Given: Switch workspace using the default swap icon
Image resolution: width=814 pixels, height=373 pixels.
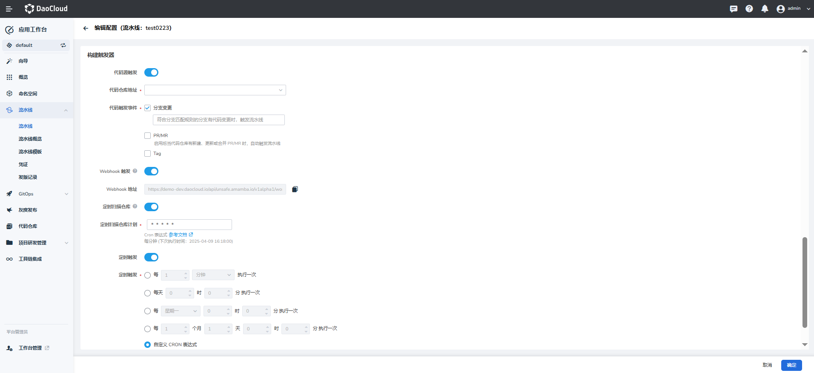Looking at the screenshot, I should (63, 45).
